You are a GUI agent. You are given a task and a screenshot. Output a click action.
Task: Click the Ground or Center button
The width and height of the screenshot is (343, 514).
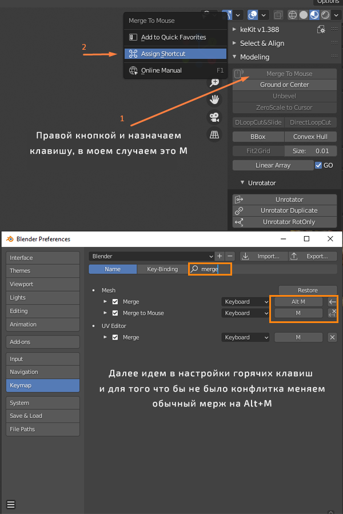285,85
